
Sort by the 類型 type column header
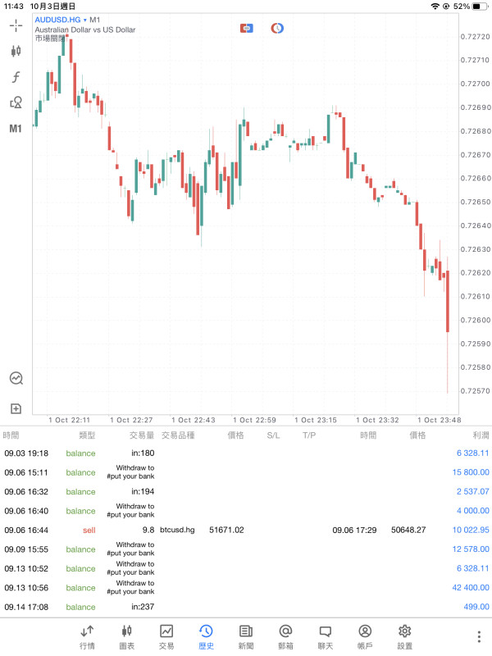(87, 435)
